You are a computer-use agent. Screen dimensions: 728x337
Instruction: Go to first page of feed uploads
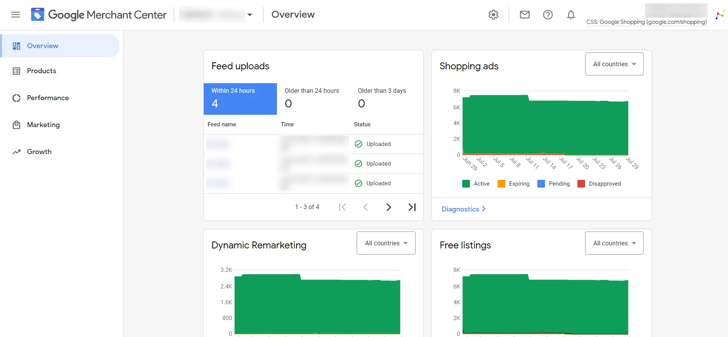pos(342,207)
